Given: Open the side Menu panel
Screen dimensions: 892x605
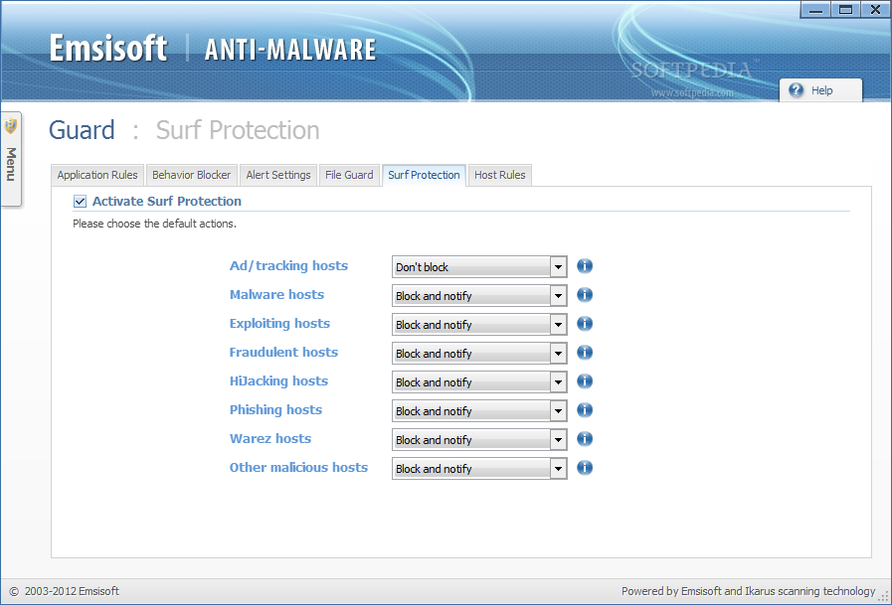Looking at the screenshot, I should click(11, 159).
